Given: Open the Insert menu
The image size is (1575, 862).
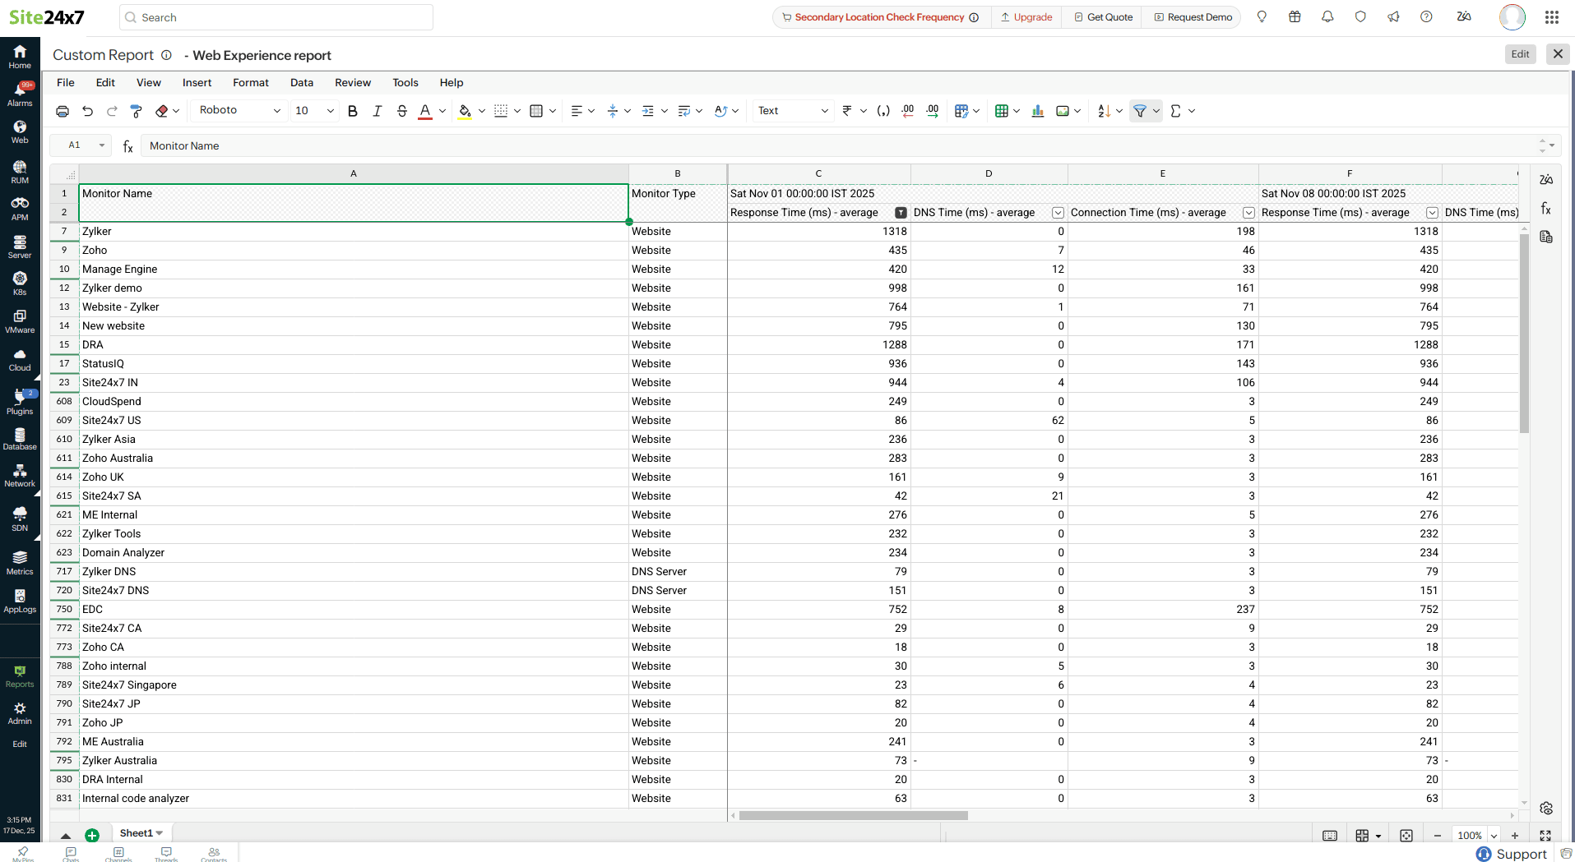Looking at the screenshot, I should 197,83.
